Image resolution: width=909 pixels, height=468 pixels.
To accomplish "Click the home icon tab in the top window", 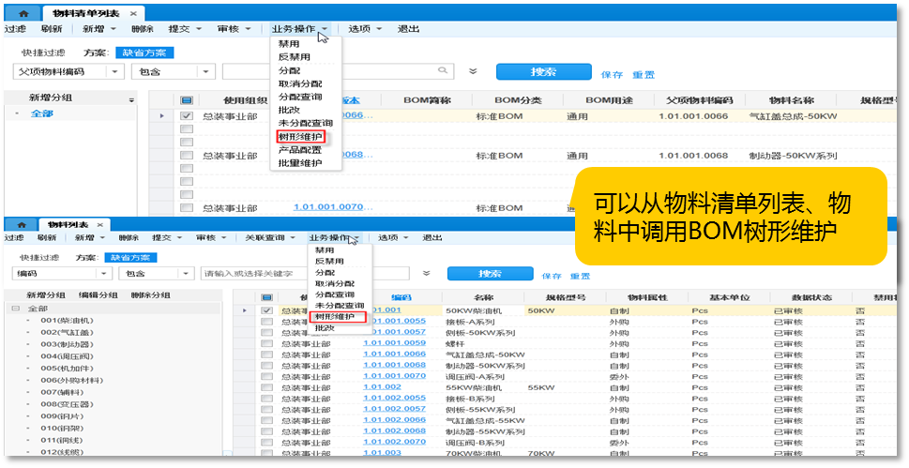I will pyautogui.click(x=23, y=14).
